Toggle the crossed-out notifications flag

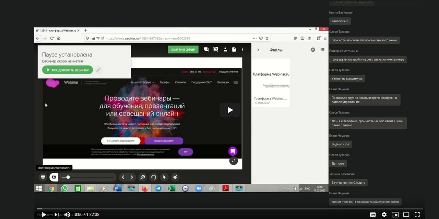pyautogui.click(x=216, y=50)
